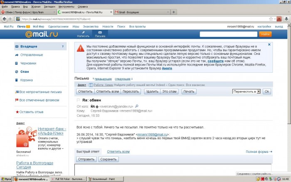Open the Спам folder

25,71
